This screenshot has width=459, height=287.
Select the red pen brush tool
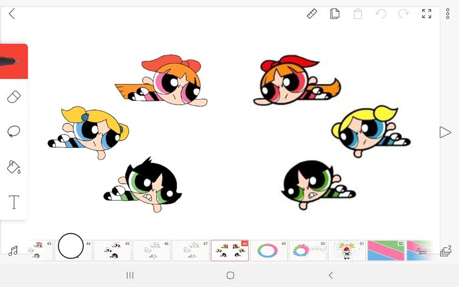[14, 61]
